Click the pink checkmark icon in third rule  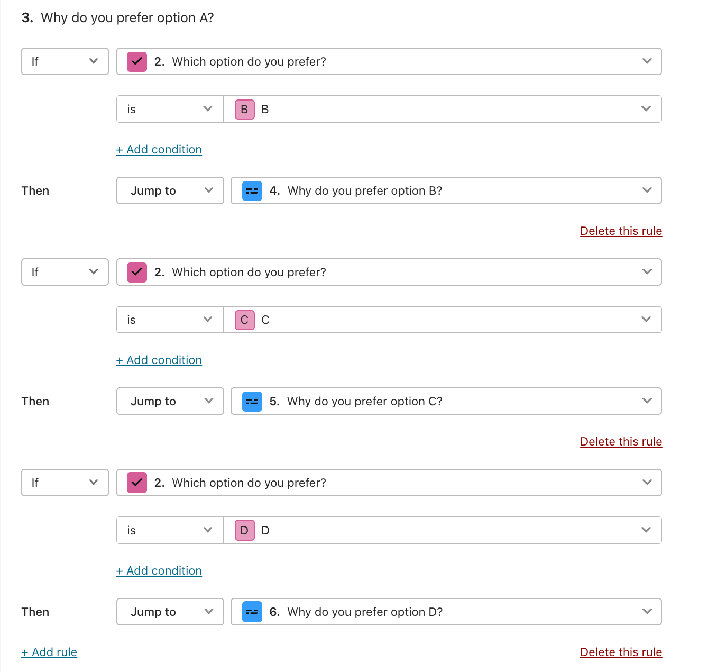click(137, 483)
